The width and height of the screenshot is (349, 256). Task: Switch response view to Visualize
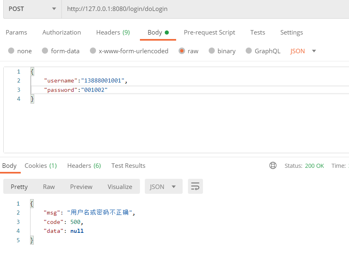120,187
